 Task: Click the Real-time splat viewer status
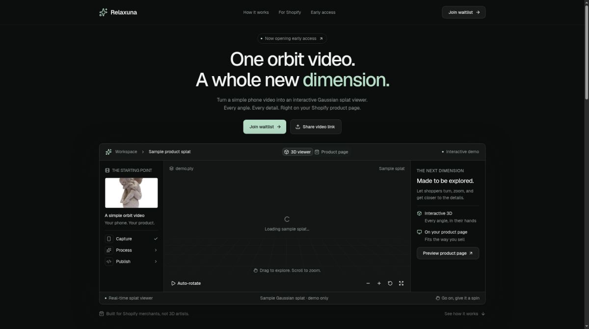(129, 298)
